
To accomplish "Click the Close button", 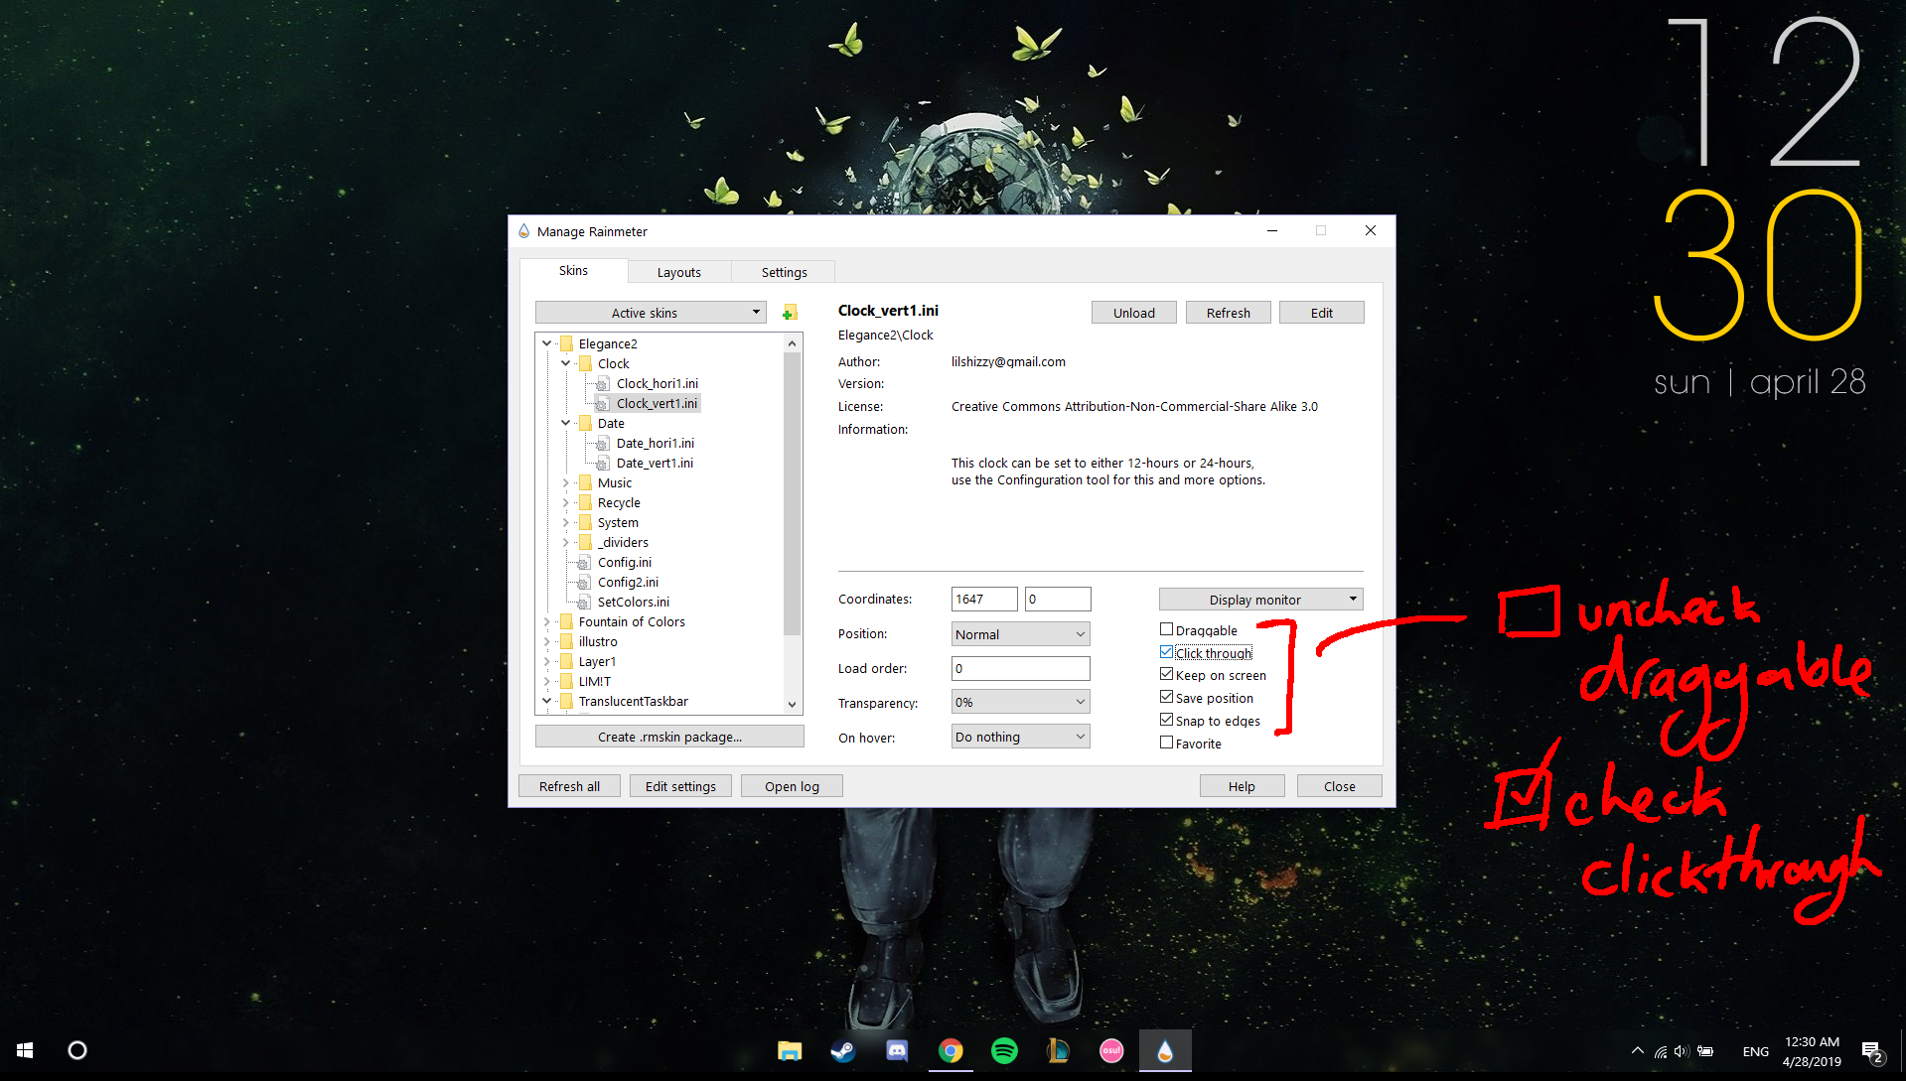I will pos(1339,786).
